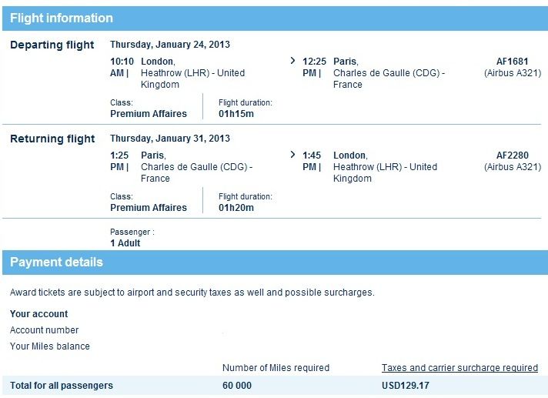The height and width of the screenshot is (398, 548).
Task: Select the Flight information header bar
Action: click(275, 18)
